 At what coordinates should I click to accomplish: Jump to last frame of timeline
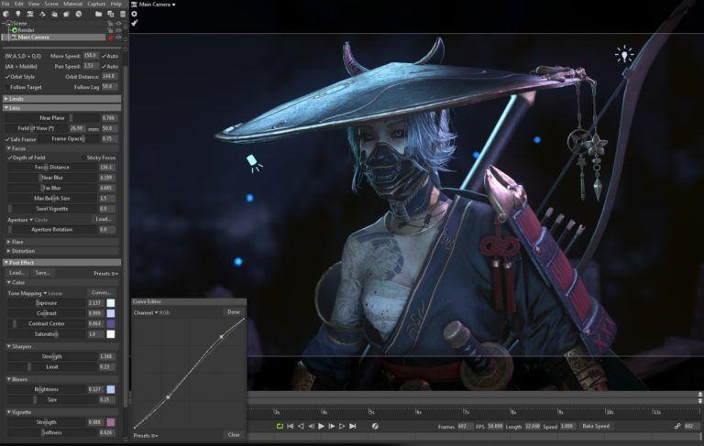point(352,426)
